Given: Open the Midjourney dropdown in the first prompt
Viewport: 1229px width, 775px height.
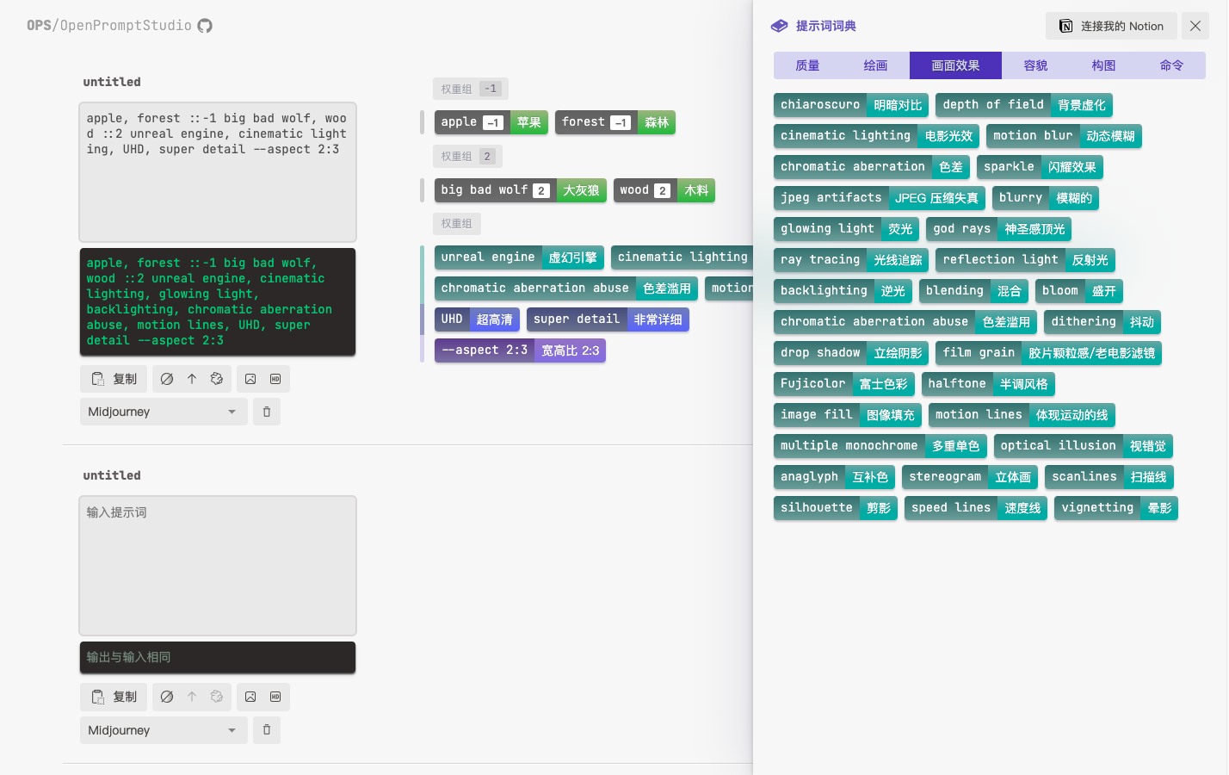Looking at the screenshot, I should (x=164, y=412).
